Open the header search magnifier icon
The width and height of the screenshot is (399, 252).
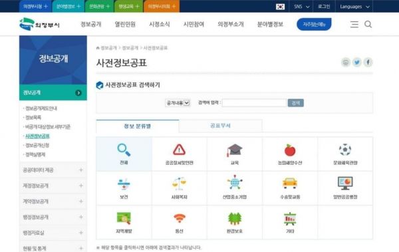click(x=368, y=24)
